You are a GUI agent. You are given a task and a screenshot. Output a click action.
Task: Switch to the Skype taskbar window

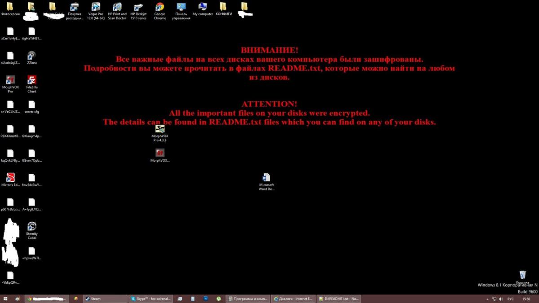point(150,299)
